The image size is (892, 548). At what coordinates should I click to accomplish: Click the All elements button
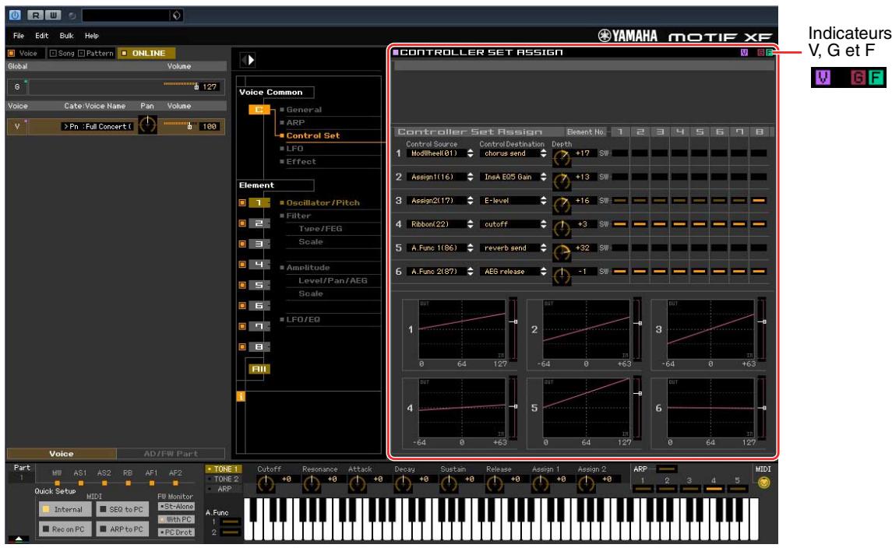[259, 369]
